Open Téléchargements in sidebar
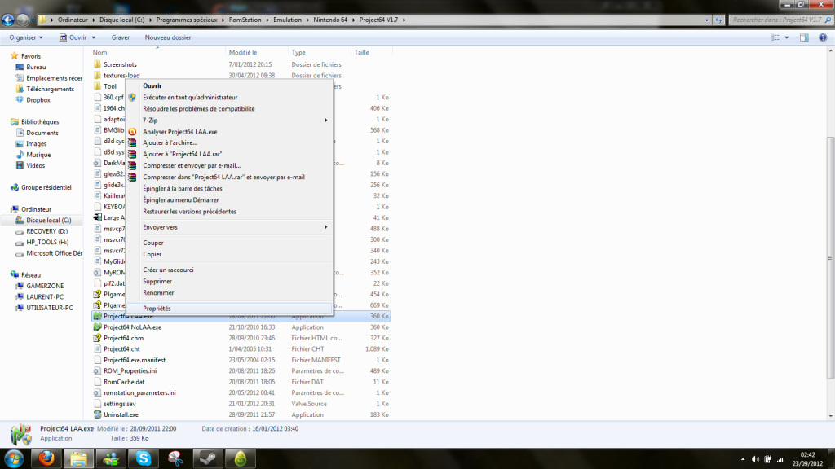 coord(50,89)
